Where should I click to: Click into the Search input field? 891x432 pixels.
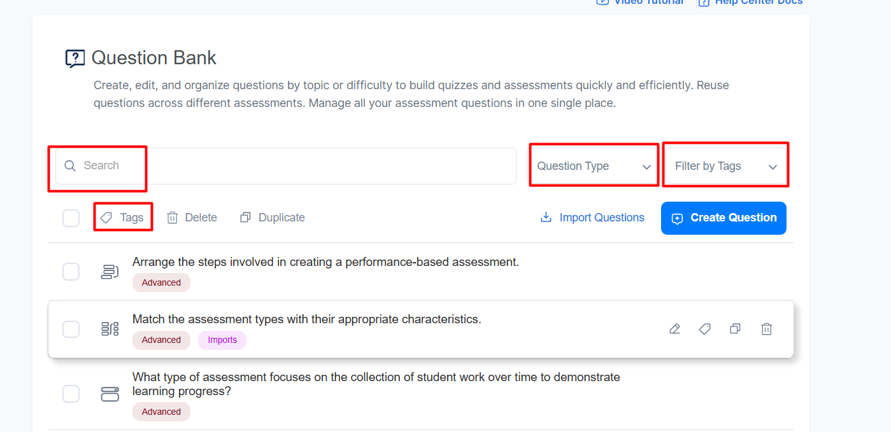[x=285, y=166]
